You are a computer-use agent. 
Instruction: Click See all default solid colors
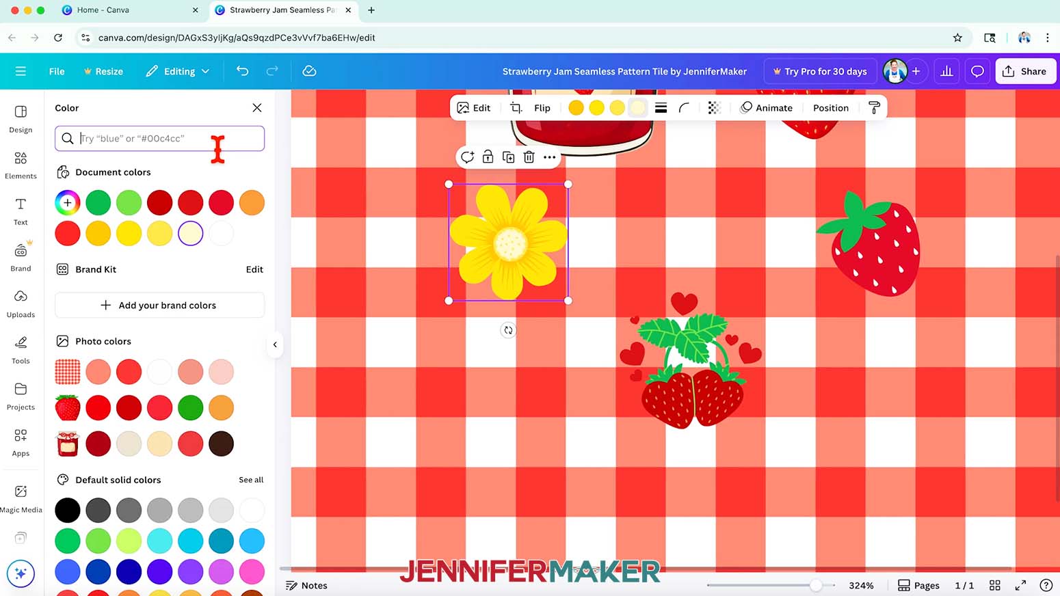click(x=251, y=480)
